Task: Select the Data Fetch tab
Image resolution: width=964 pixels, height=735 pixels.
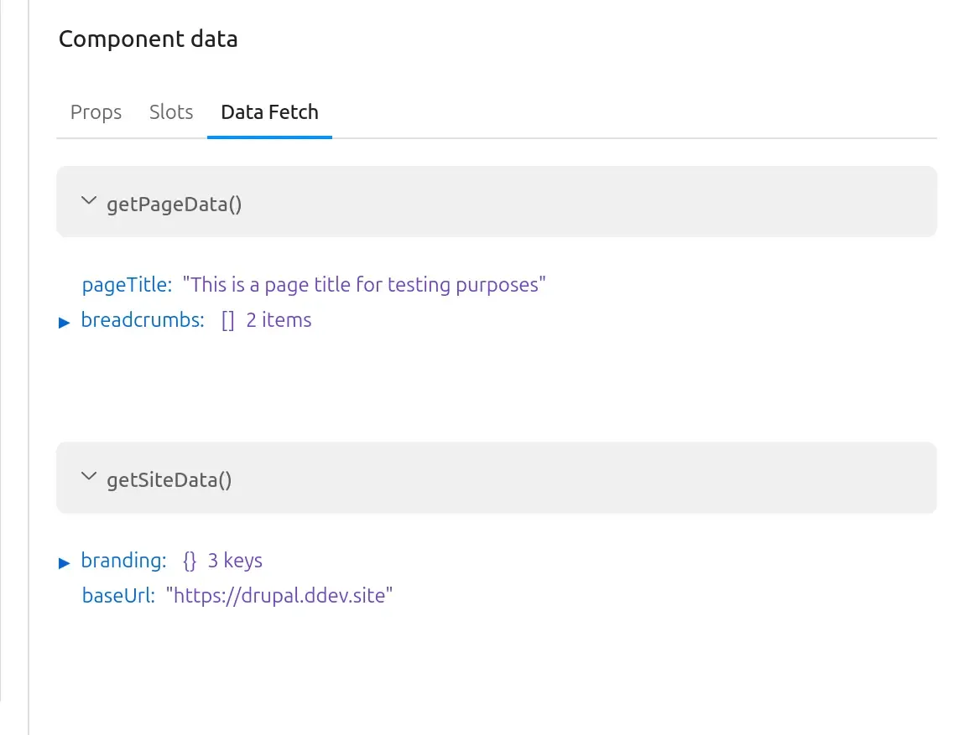Action: click(x=269, y=111)
